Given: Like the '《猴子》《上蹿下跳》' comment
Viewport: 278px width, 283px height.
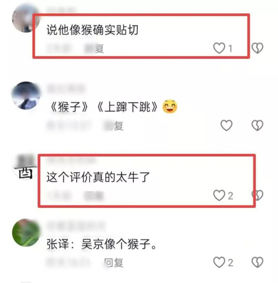Looking at the screenshot, I should pyautogui.click(x=226, y=125).
